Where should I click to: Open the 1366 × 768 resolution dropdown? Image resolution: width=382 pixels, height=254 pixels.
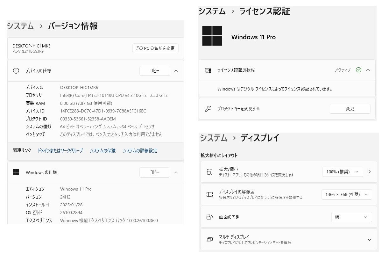pyautogui.click(x=347, y=194)
